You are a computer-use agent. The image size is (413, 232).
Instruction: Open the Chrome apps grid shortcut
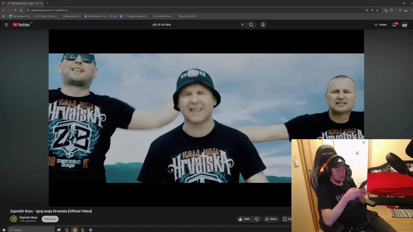[3, 16]
